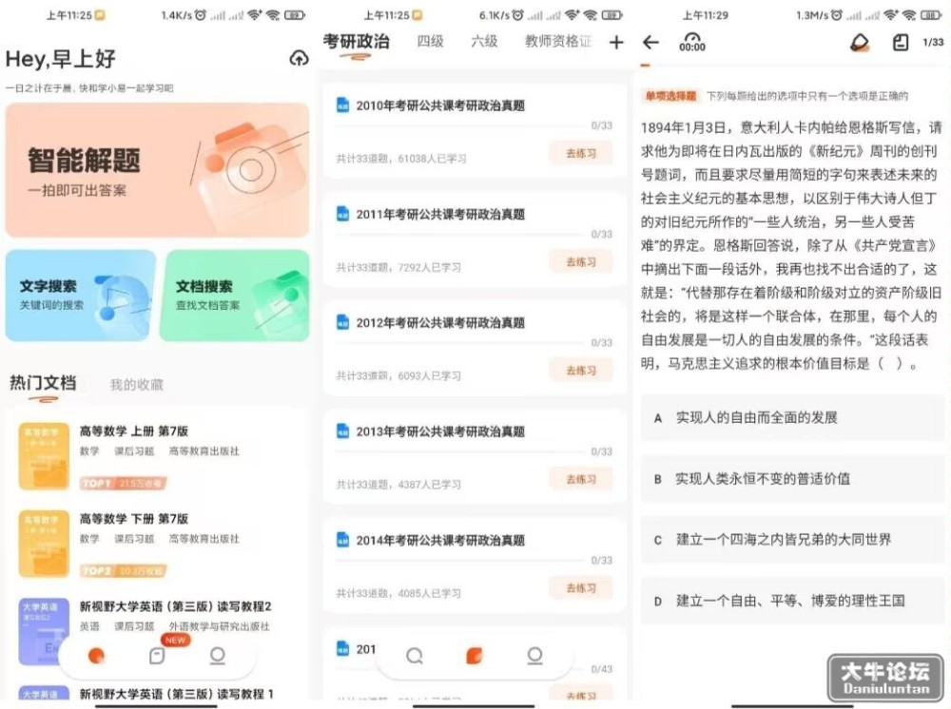Click the file icon beside 2013年考研公共课考研政治真题
Viewport: 951px width, 709px height.
coord(342,431)
